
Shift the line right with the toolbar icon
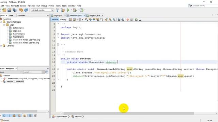tap(123, 20)
